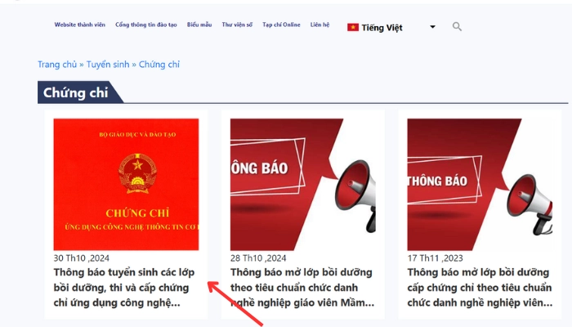The height and width of the screenshot is (327, 572).
Task: Open Tuyển sinh breadcrumb link
Action: (108, 65)
